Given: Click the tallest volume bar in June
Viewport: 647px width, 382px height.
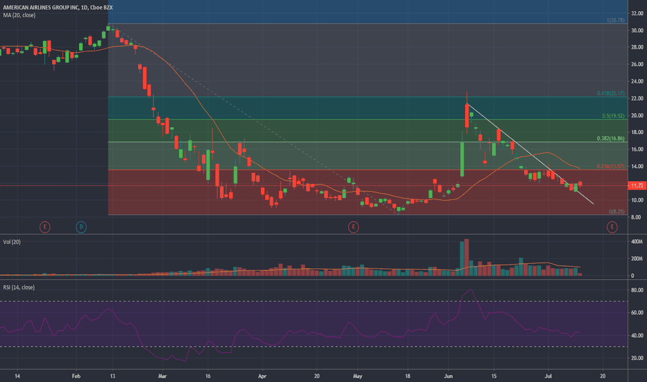Looking at the screenshot, I should (467, 257).
